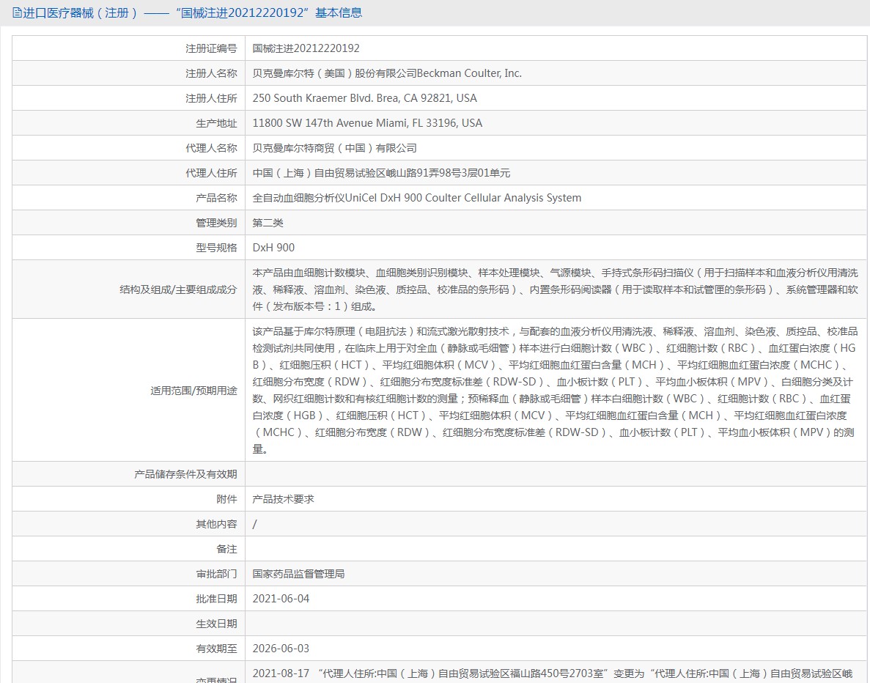Select agent name 贝克曼库尔特商贸（中国）有限公司

click(x=334, y=148)
